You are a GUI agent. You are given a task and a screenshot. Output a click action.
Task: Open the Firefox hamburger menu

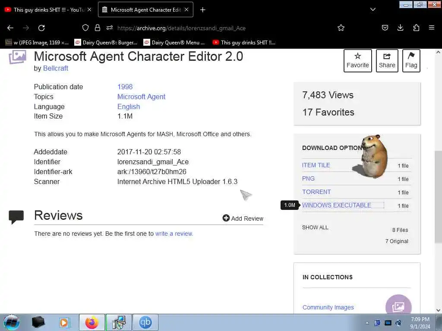432,28
